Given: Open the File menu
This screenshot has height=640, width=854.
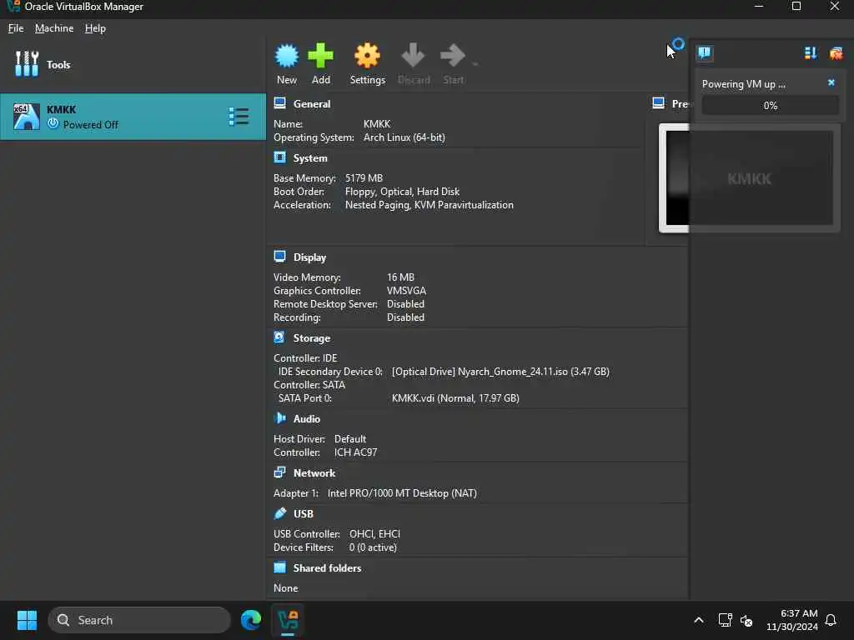Looking at the screenshot, I should [x=16, y=28].
